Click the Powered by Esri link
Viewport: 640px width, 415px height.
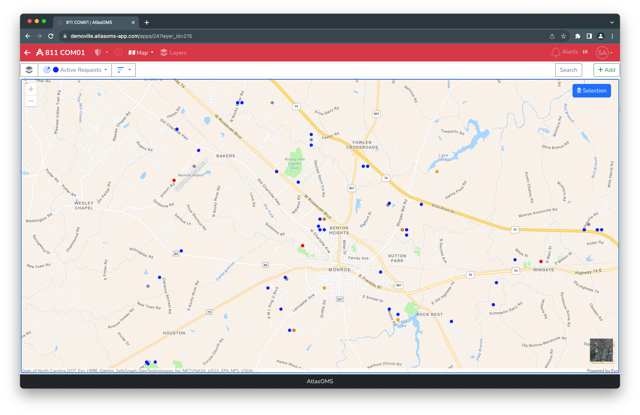coord(602,371)
